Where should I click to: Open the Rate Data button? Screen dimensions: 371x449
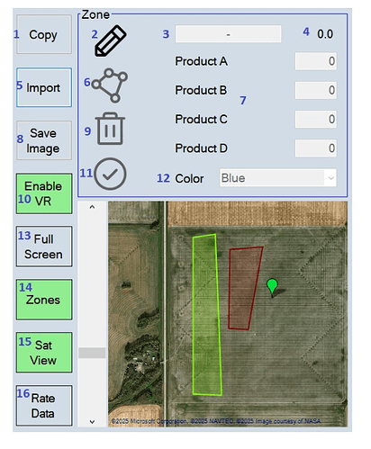(44, 406)
